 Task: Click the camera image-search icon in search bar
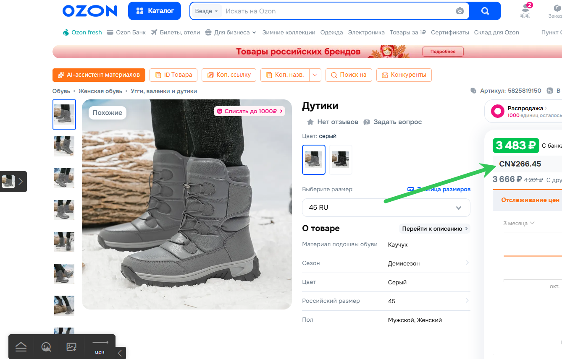[x=460, y=11]
